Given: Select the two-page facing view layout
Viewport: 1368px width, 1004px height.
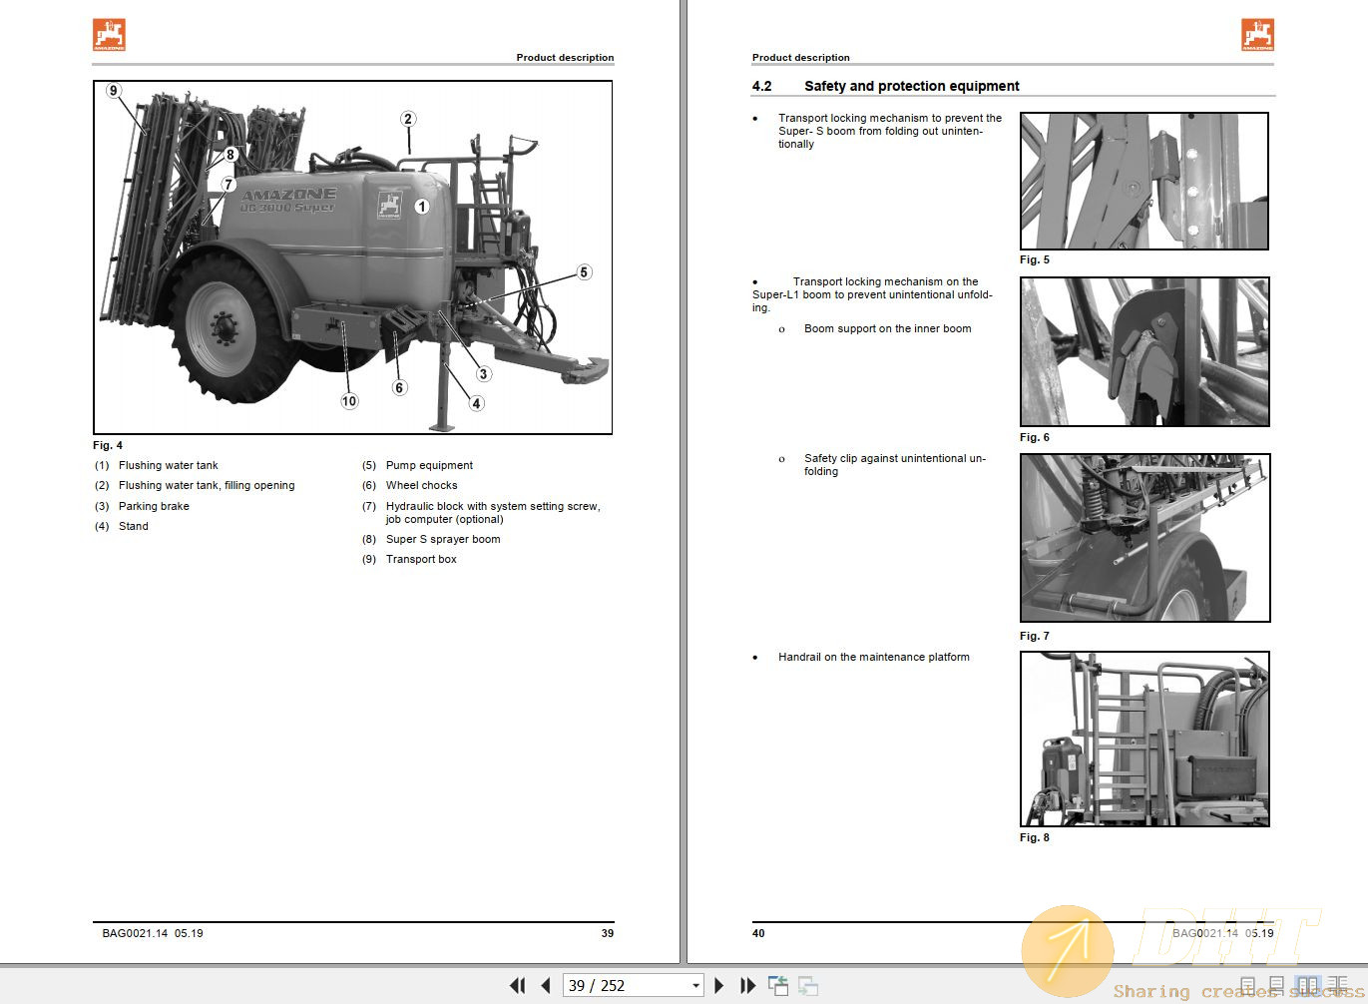Looking at the screenshot, I should point(1306,985).
